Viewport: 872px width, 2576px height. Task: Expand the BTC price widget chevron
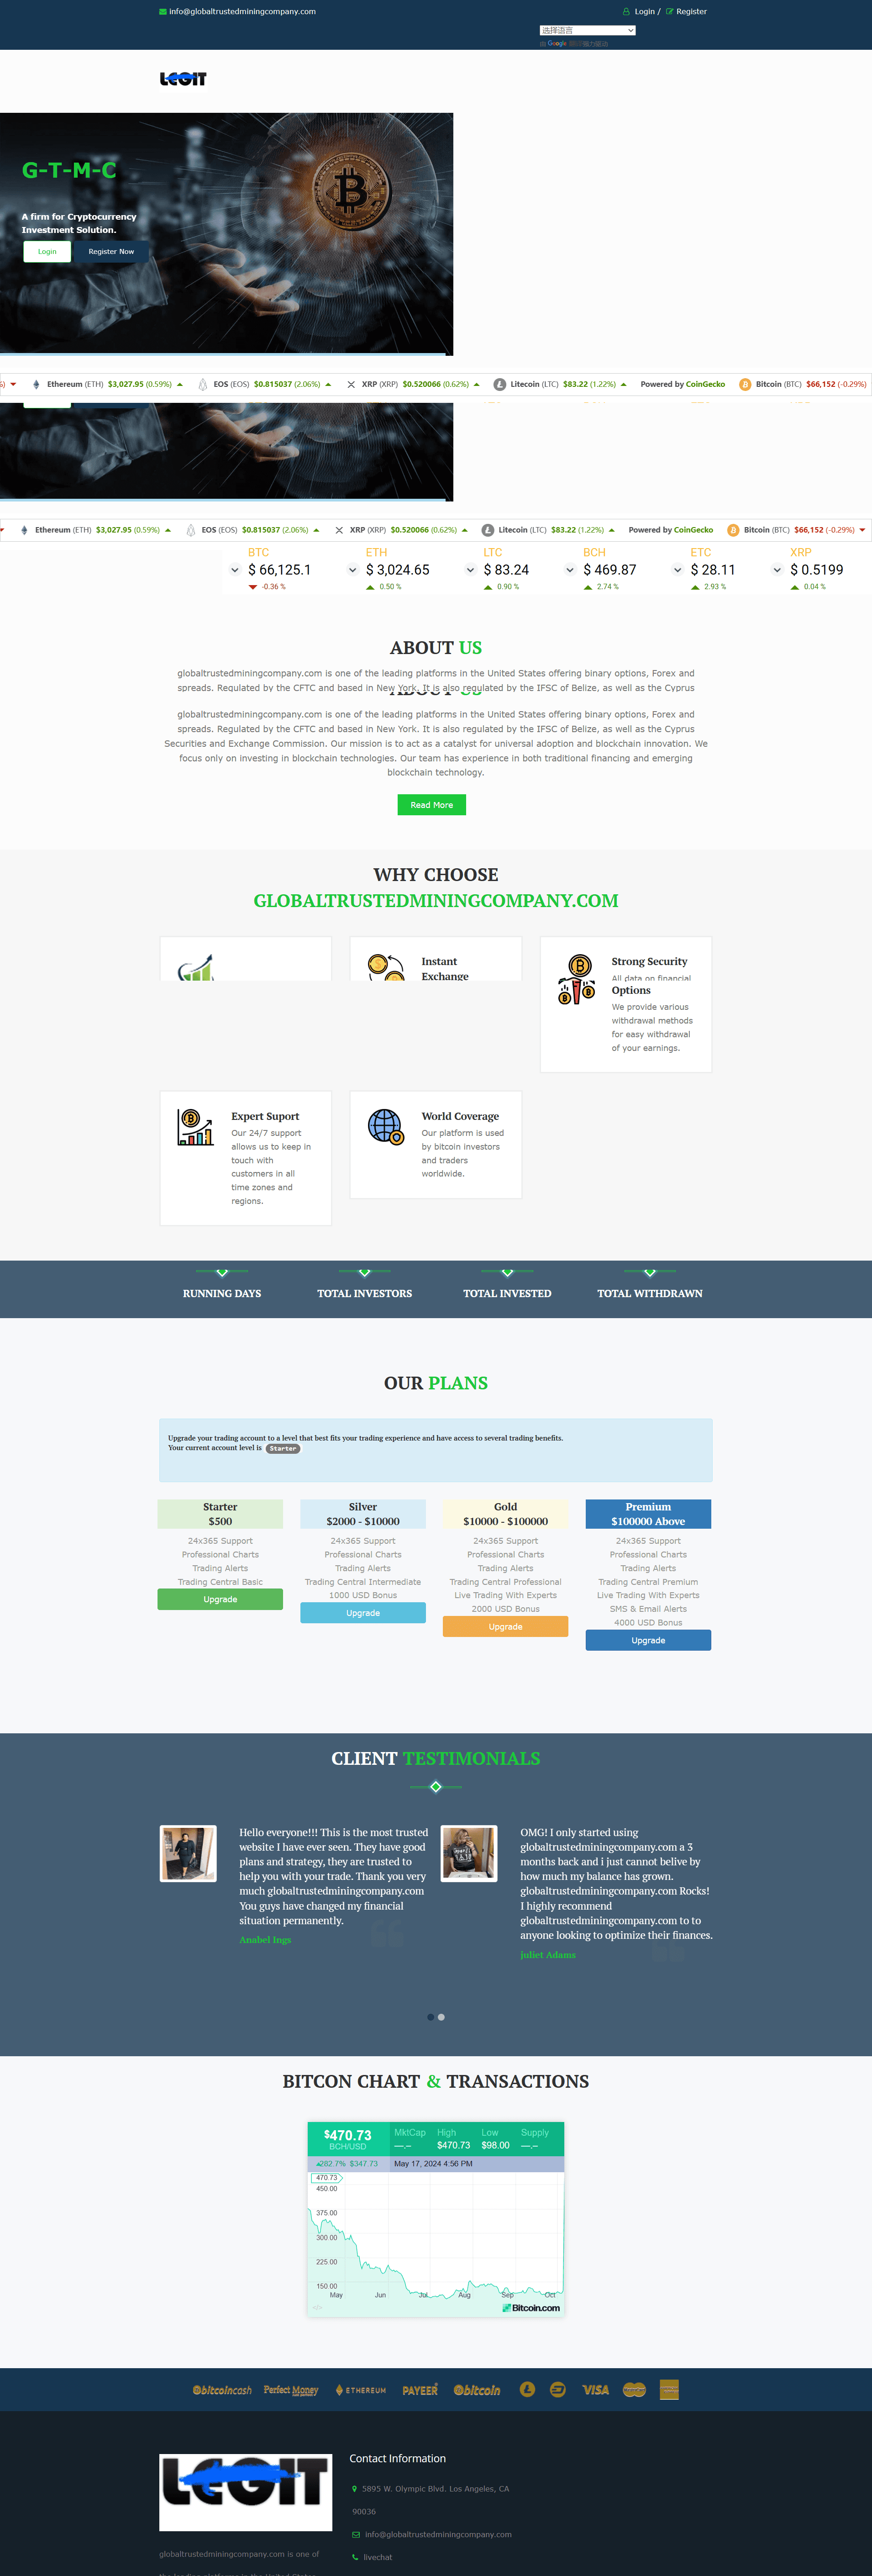point(235,570)
